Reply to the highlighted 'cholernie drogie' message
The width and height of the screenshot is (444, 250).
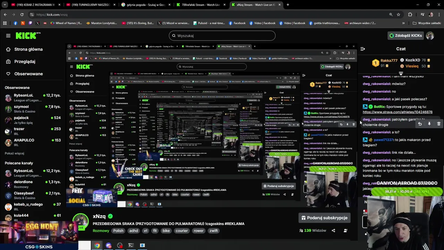pos(420,124)
